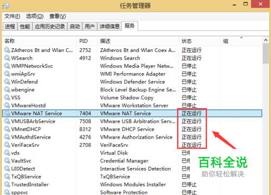Click 正在运行 status of VMnetDHCP
The width and height of the screenshot is (271, 195).
tap(191, 129)
